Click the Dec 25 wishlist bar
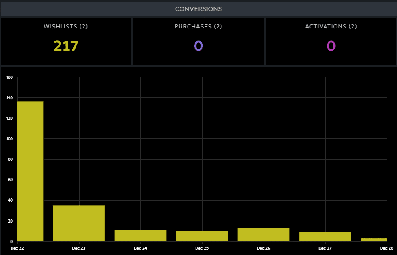Image resolution: width=397 pixels, height=255 pixels. tap(202, 236)
